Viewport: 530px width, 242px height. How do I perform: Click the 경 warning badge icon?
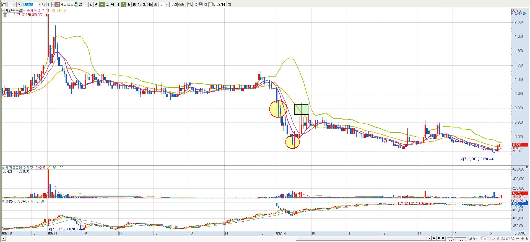(x=57, y=4)
